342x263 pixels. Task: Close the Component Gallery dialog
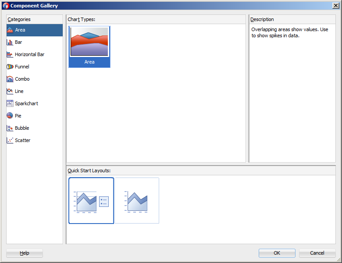[x=336, y=6]
